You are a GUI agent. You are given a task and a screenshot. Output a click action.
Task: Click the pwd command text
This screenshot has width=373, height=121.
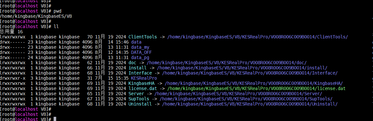coord(57,11)
